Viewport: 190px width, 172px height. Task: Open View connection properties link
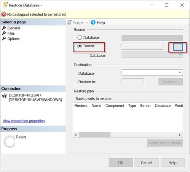click(24, 121)
